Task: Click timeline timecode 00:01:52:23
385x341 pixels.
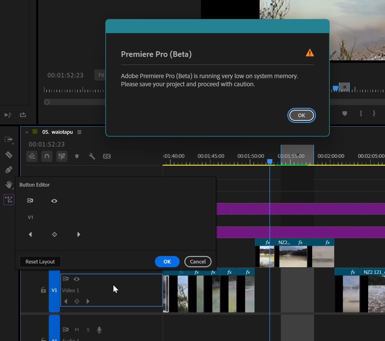Action: click(47, 144)
